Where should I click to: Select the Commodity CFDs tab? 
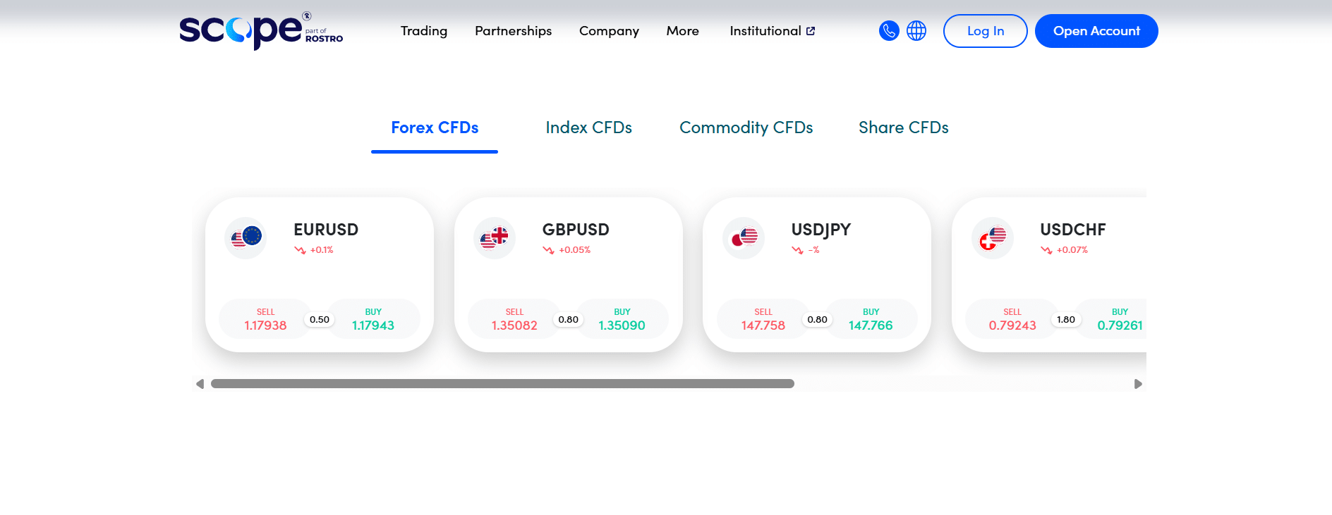pos(746,128)
